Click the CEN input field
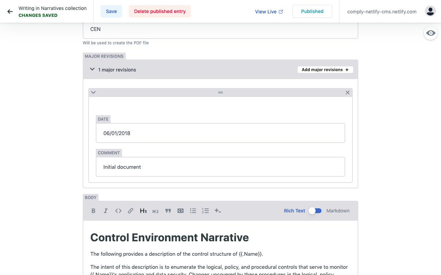Viewport: 441px width, 275px height. point(220,30)
